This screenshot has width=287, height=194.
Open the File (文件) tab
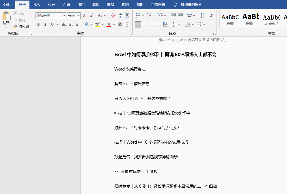tap(6, 5)
